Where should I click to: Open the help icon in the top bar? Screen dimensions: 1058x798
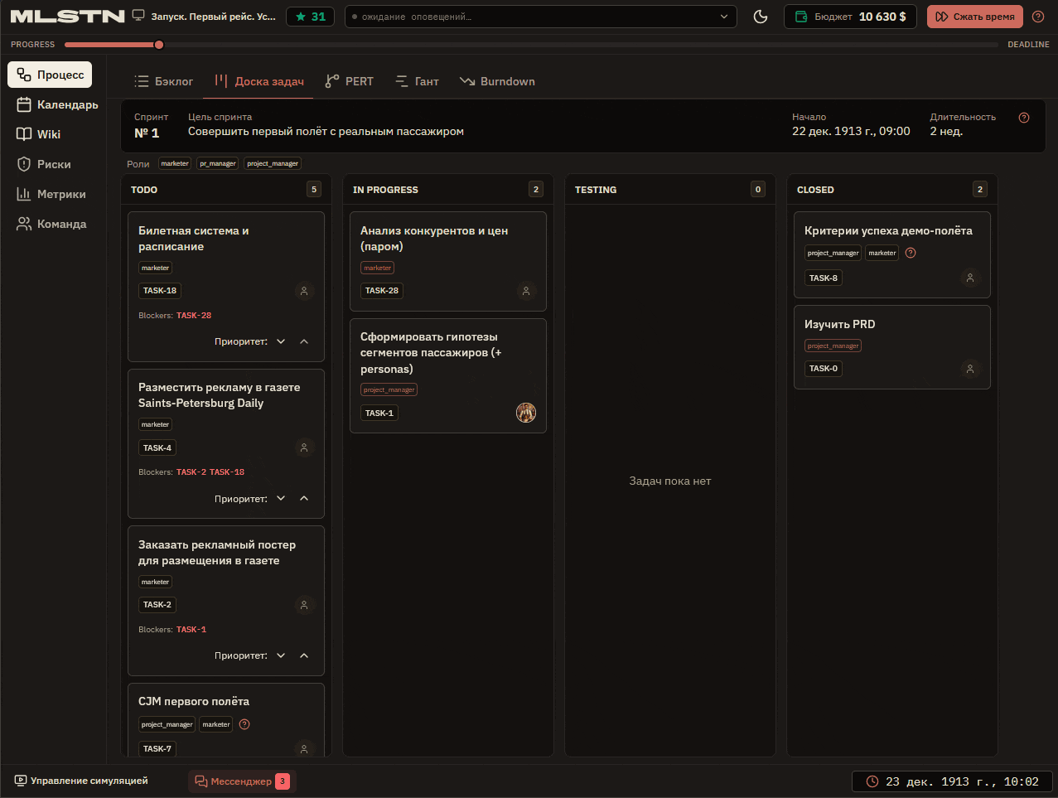[1038, 17]
